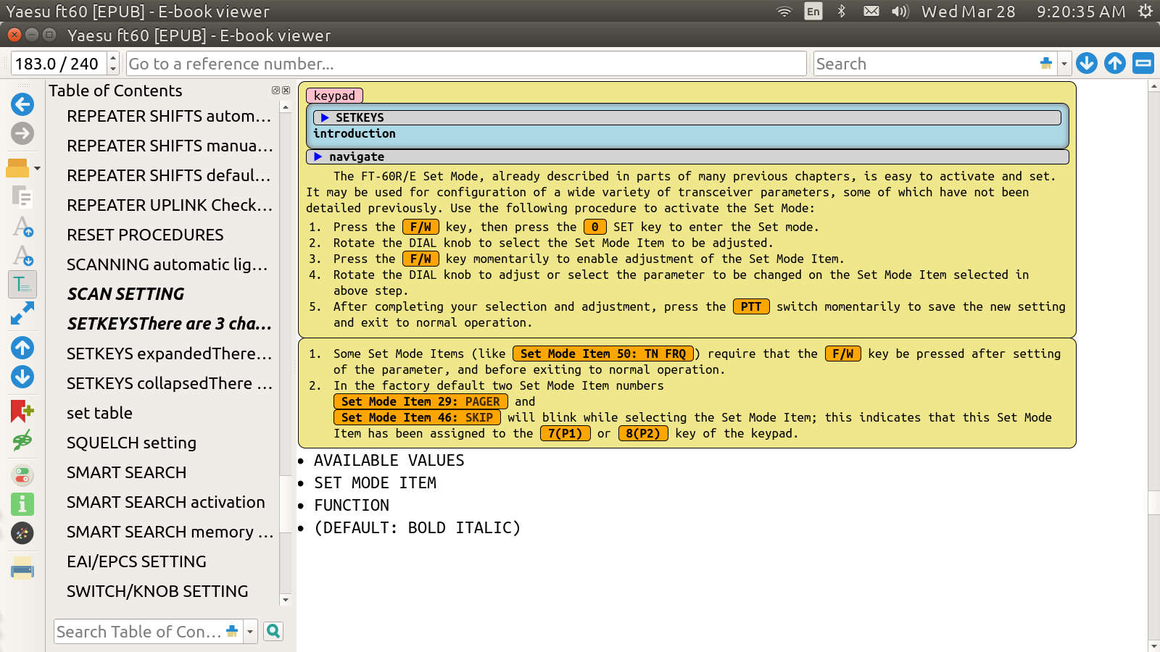This screenshot has width=1160, height=652.
Task: Click the Back arrow in sidebar toolbar
Action: [22, 104]
